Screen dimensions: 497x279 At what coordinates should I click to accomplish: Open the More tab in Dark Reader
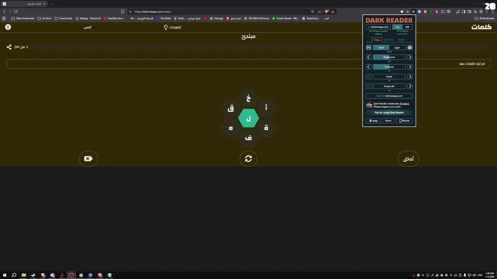point(401,40)
